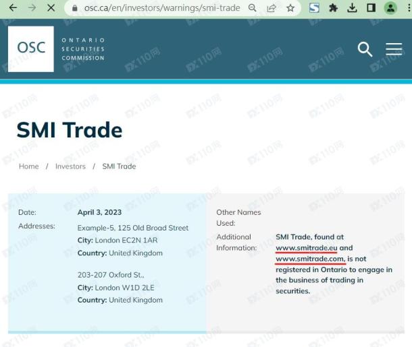Bookmark this page with the star icon

coord(290,8)
